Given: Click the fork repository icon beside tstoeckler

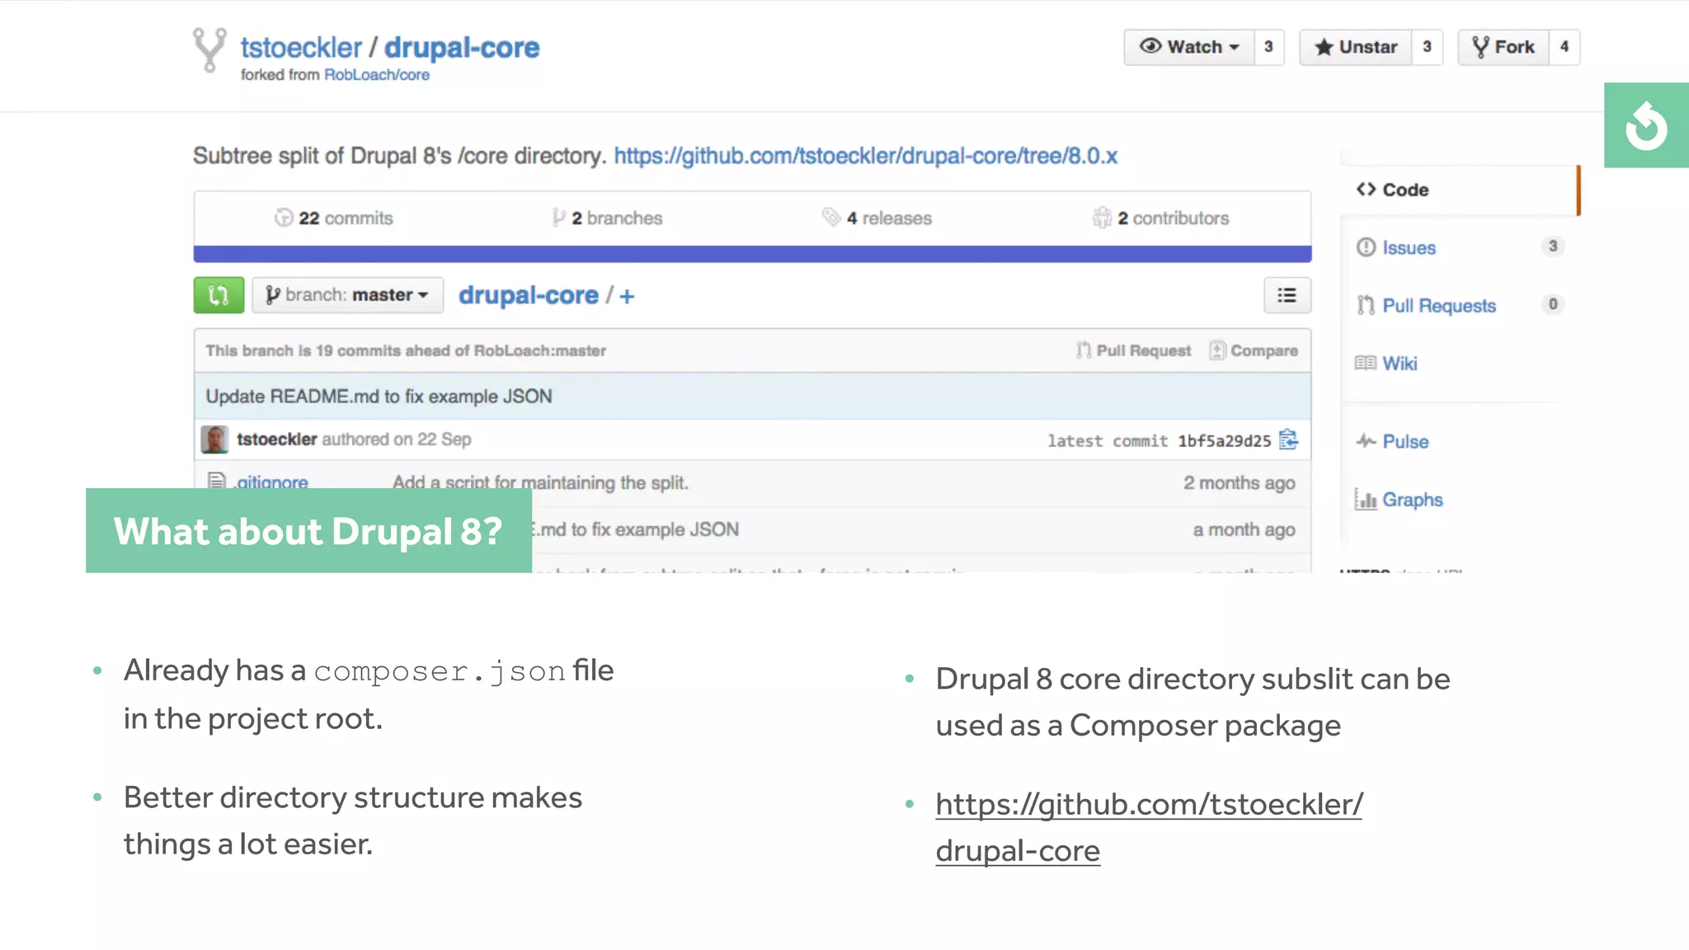Looking at the screenshot, I should [209, 49].
